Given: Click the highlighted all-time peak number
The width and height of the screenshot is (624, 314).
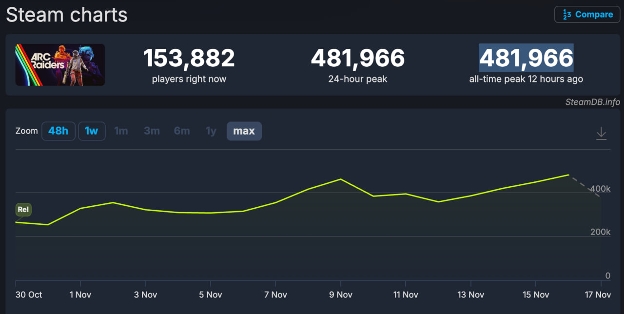Looking at the screenshot, I should point(526,58).
